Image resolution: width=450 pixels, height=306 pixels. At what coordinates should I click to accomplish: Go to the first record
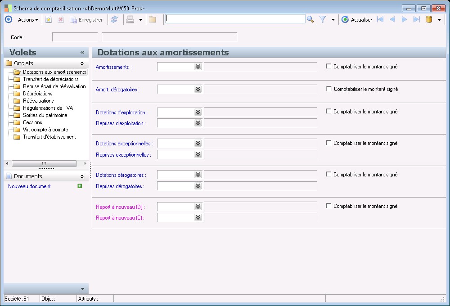tap(380, 19)
